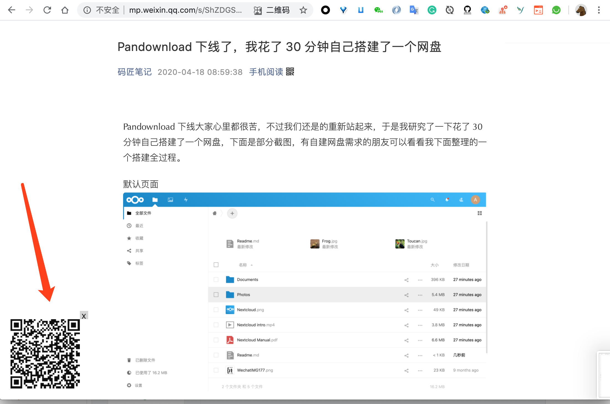The width and height of the screenshot is (610, 404).
Task: Open more options for Documents folder
Action: point(420,280)
